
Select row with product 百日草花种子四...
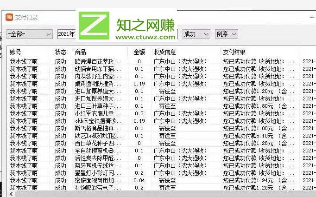point(161,143)
